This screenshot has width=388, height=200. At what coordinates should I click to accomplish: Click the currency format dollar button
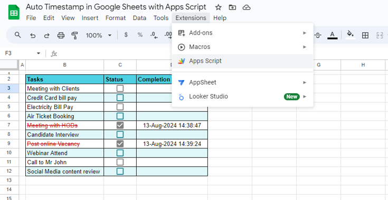126,35
